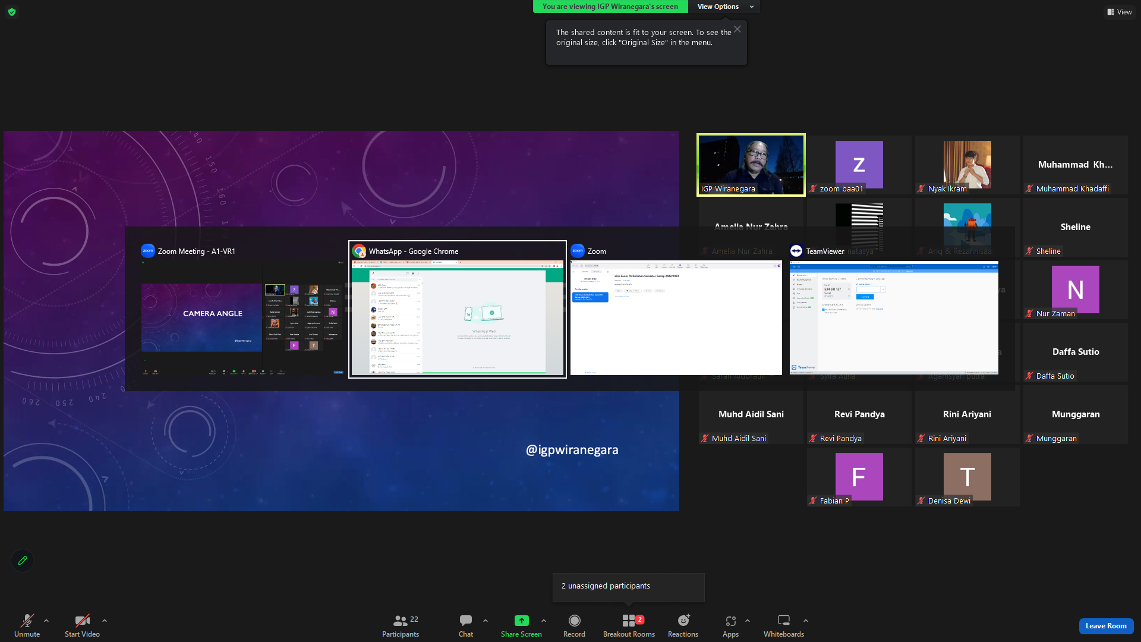Viewport: 1141px width, 642px height.
Task: Click the Leave Room button
Action: 1106,626
